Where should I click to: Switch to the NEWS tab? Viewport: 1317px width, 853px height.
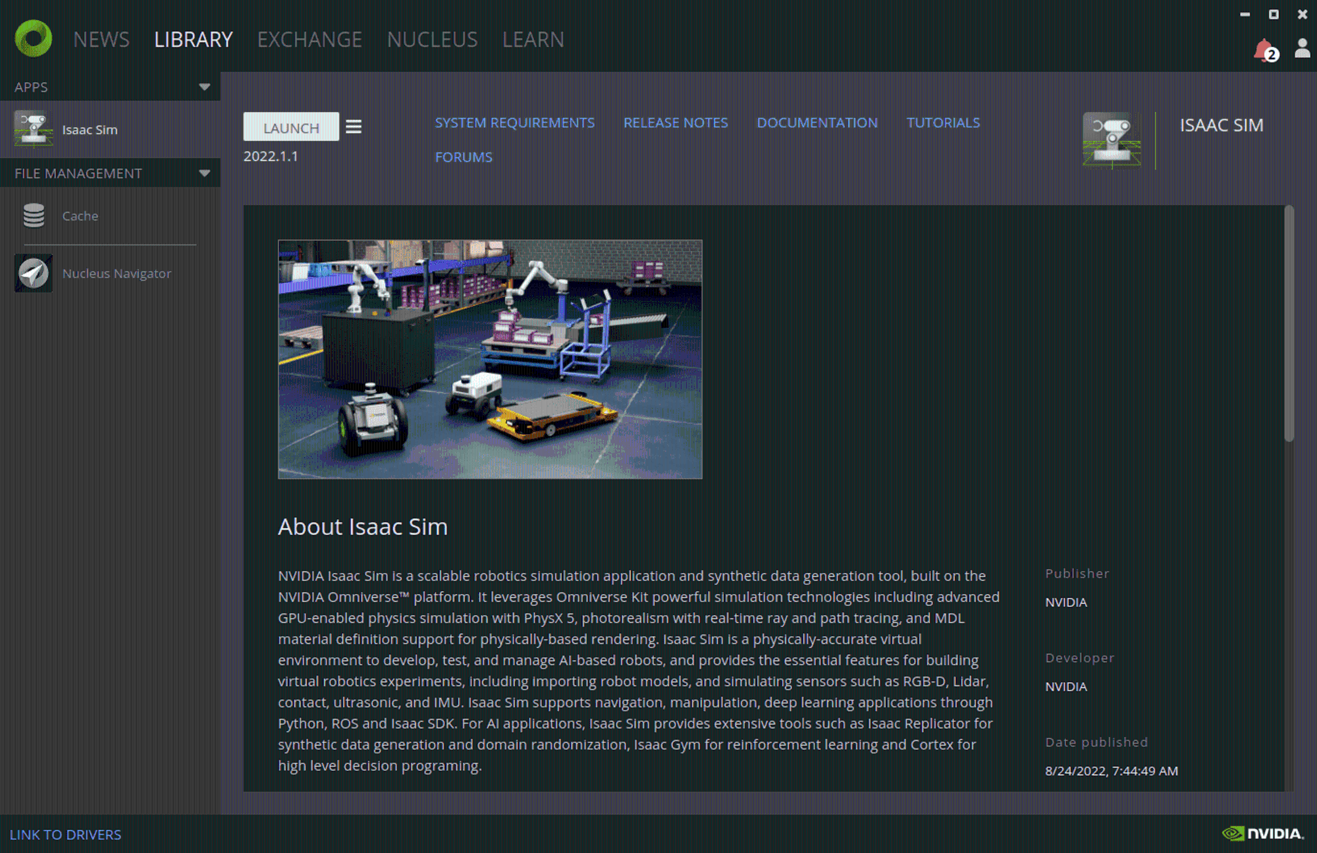click(x=101, y=40)
